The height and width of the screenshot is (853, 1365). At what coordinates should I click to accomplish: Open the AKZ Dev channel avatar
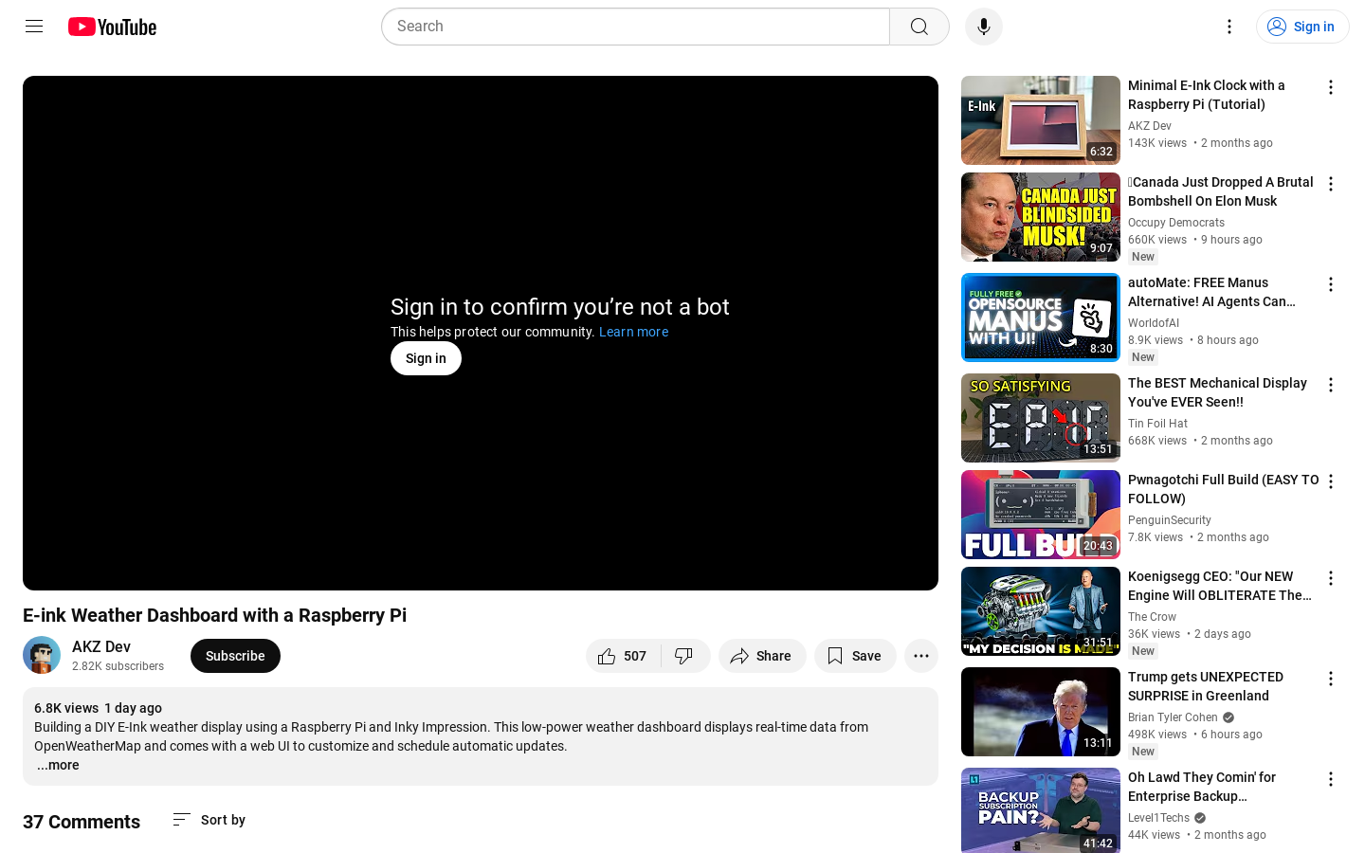[x=42, y=655]
